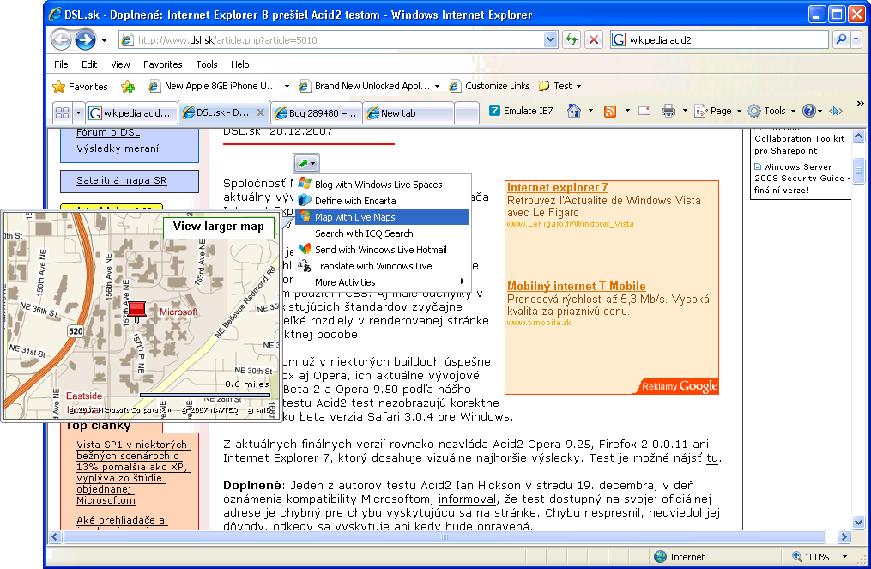Viewport: 871px width, 569px height.
Task: Go forward with the Forward arrow button
Action: point(86,40)
